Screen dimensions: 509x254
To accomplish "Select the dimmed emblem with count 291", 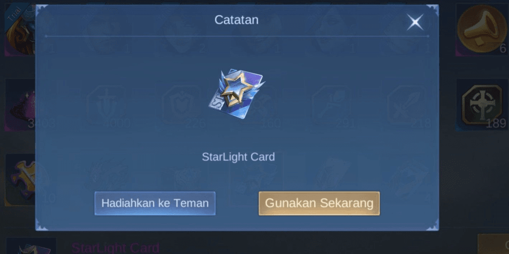I will tap(332, 105).
